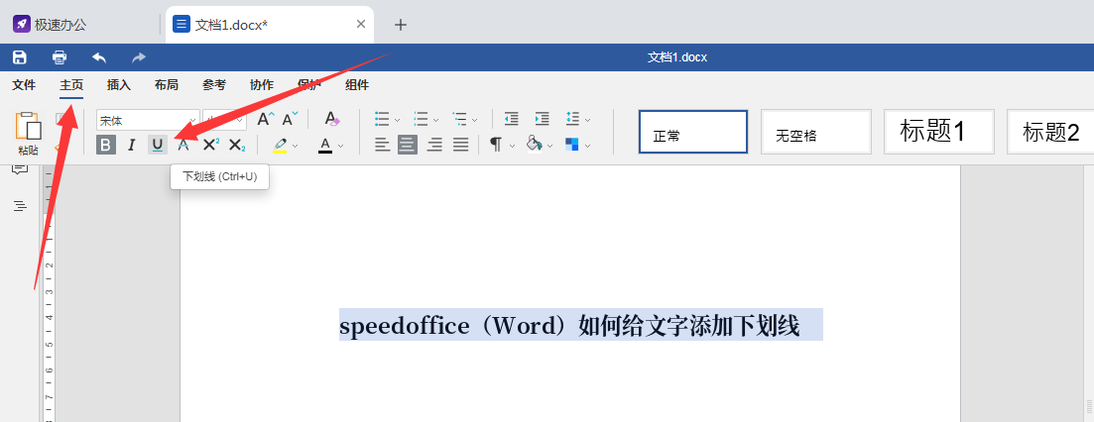
Task: Toggle Bold formatting
Action: pos(106,145)
